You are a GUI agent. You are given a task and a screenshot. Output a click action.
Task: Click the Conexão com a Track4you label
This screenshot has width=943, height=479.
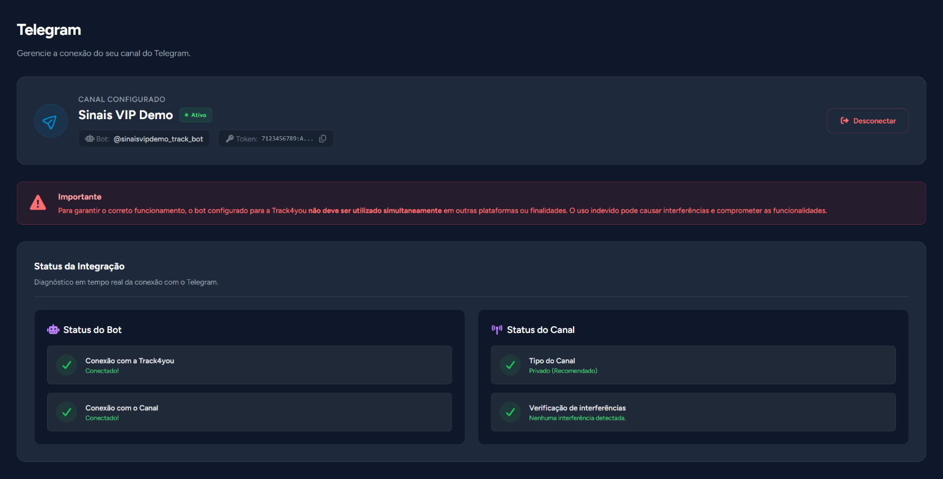pos(130,360)
